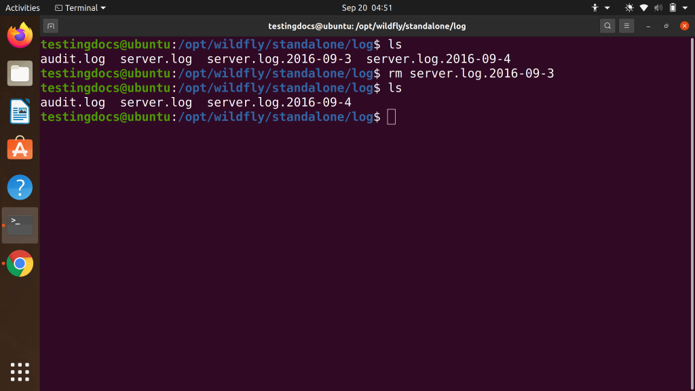Open the terminal hamburger menu
Viewport: 695px width, 391px height.
point(626,25)
